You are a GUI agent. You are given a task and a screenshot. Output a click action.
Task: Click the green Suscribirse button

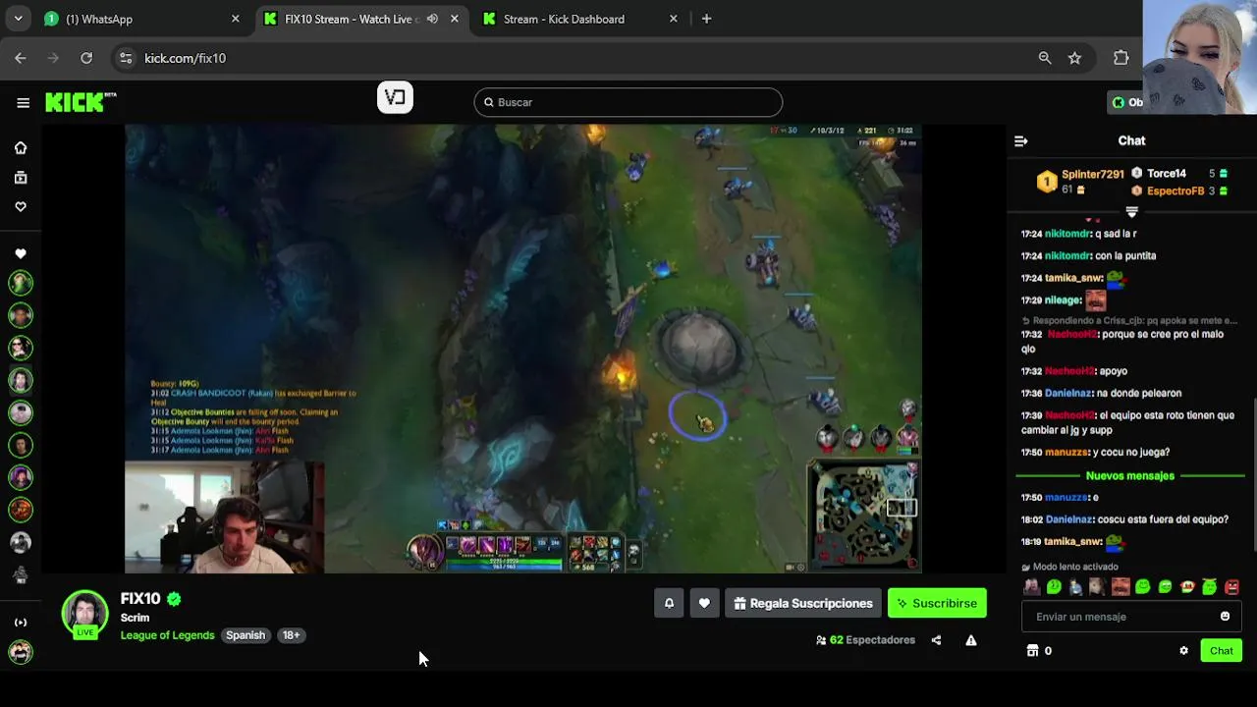(937, 603)
